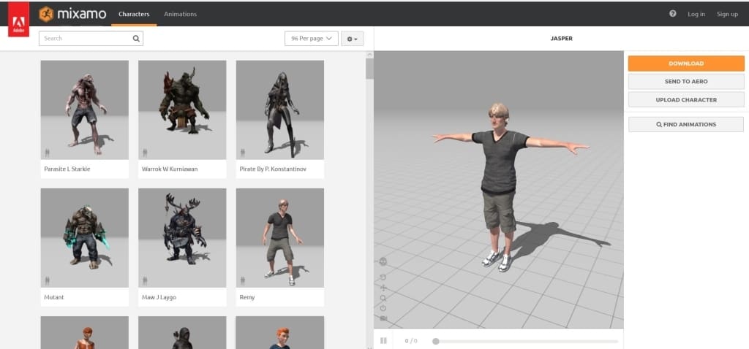Click the search magnifier icon

[x=136, y=39]
